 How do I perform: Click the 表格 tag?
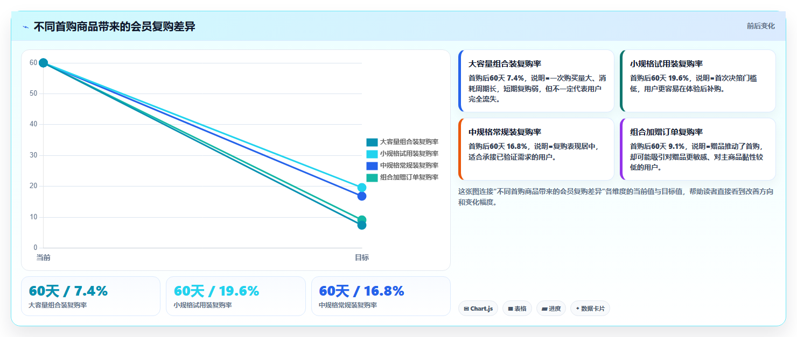(517, 309)
